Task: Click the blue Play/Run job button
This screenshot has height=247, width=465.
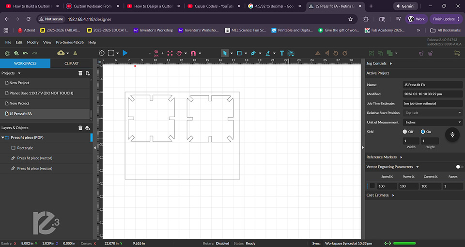Action: coord(125,53)
